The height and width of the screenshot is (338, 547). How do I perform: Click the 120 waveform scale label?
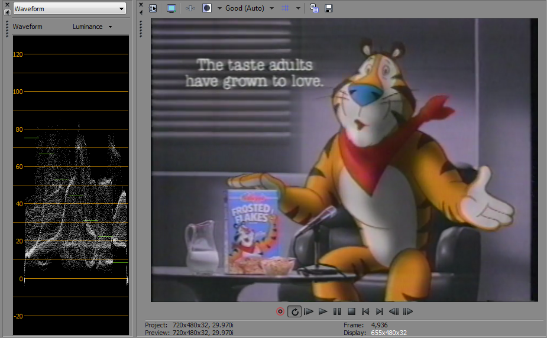coord(18,54)
